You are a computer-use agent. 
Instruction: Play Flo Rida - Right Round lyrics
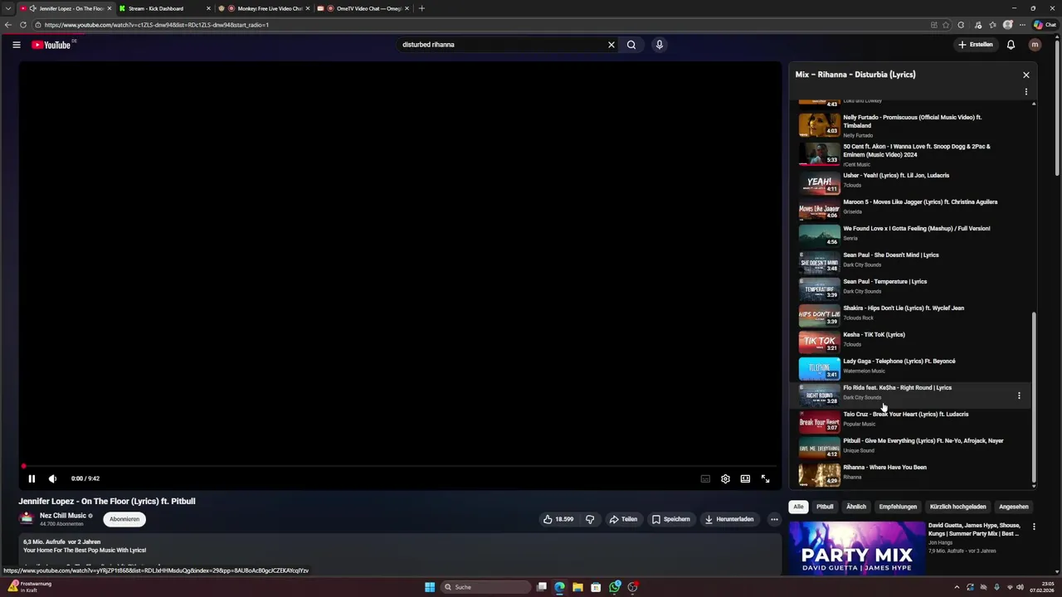913,393
